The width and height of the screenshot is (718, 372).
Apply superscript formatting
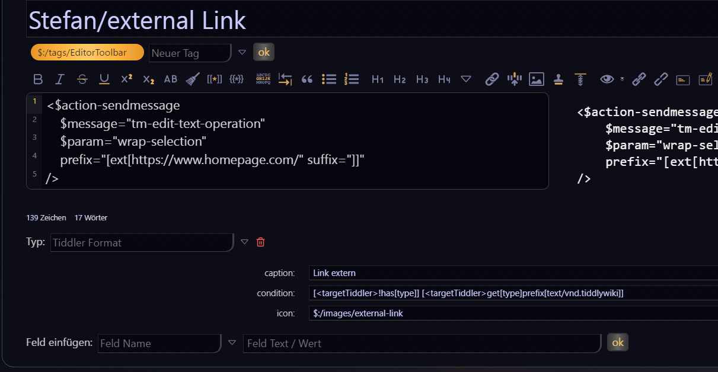pos(126,79)
